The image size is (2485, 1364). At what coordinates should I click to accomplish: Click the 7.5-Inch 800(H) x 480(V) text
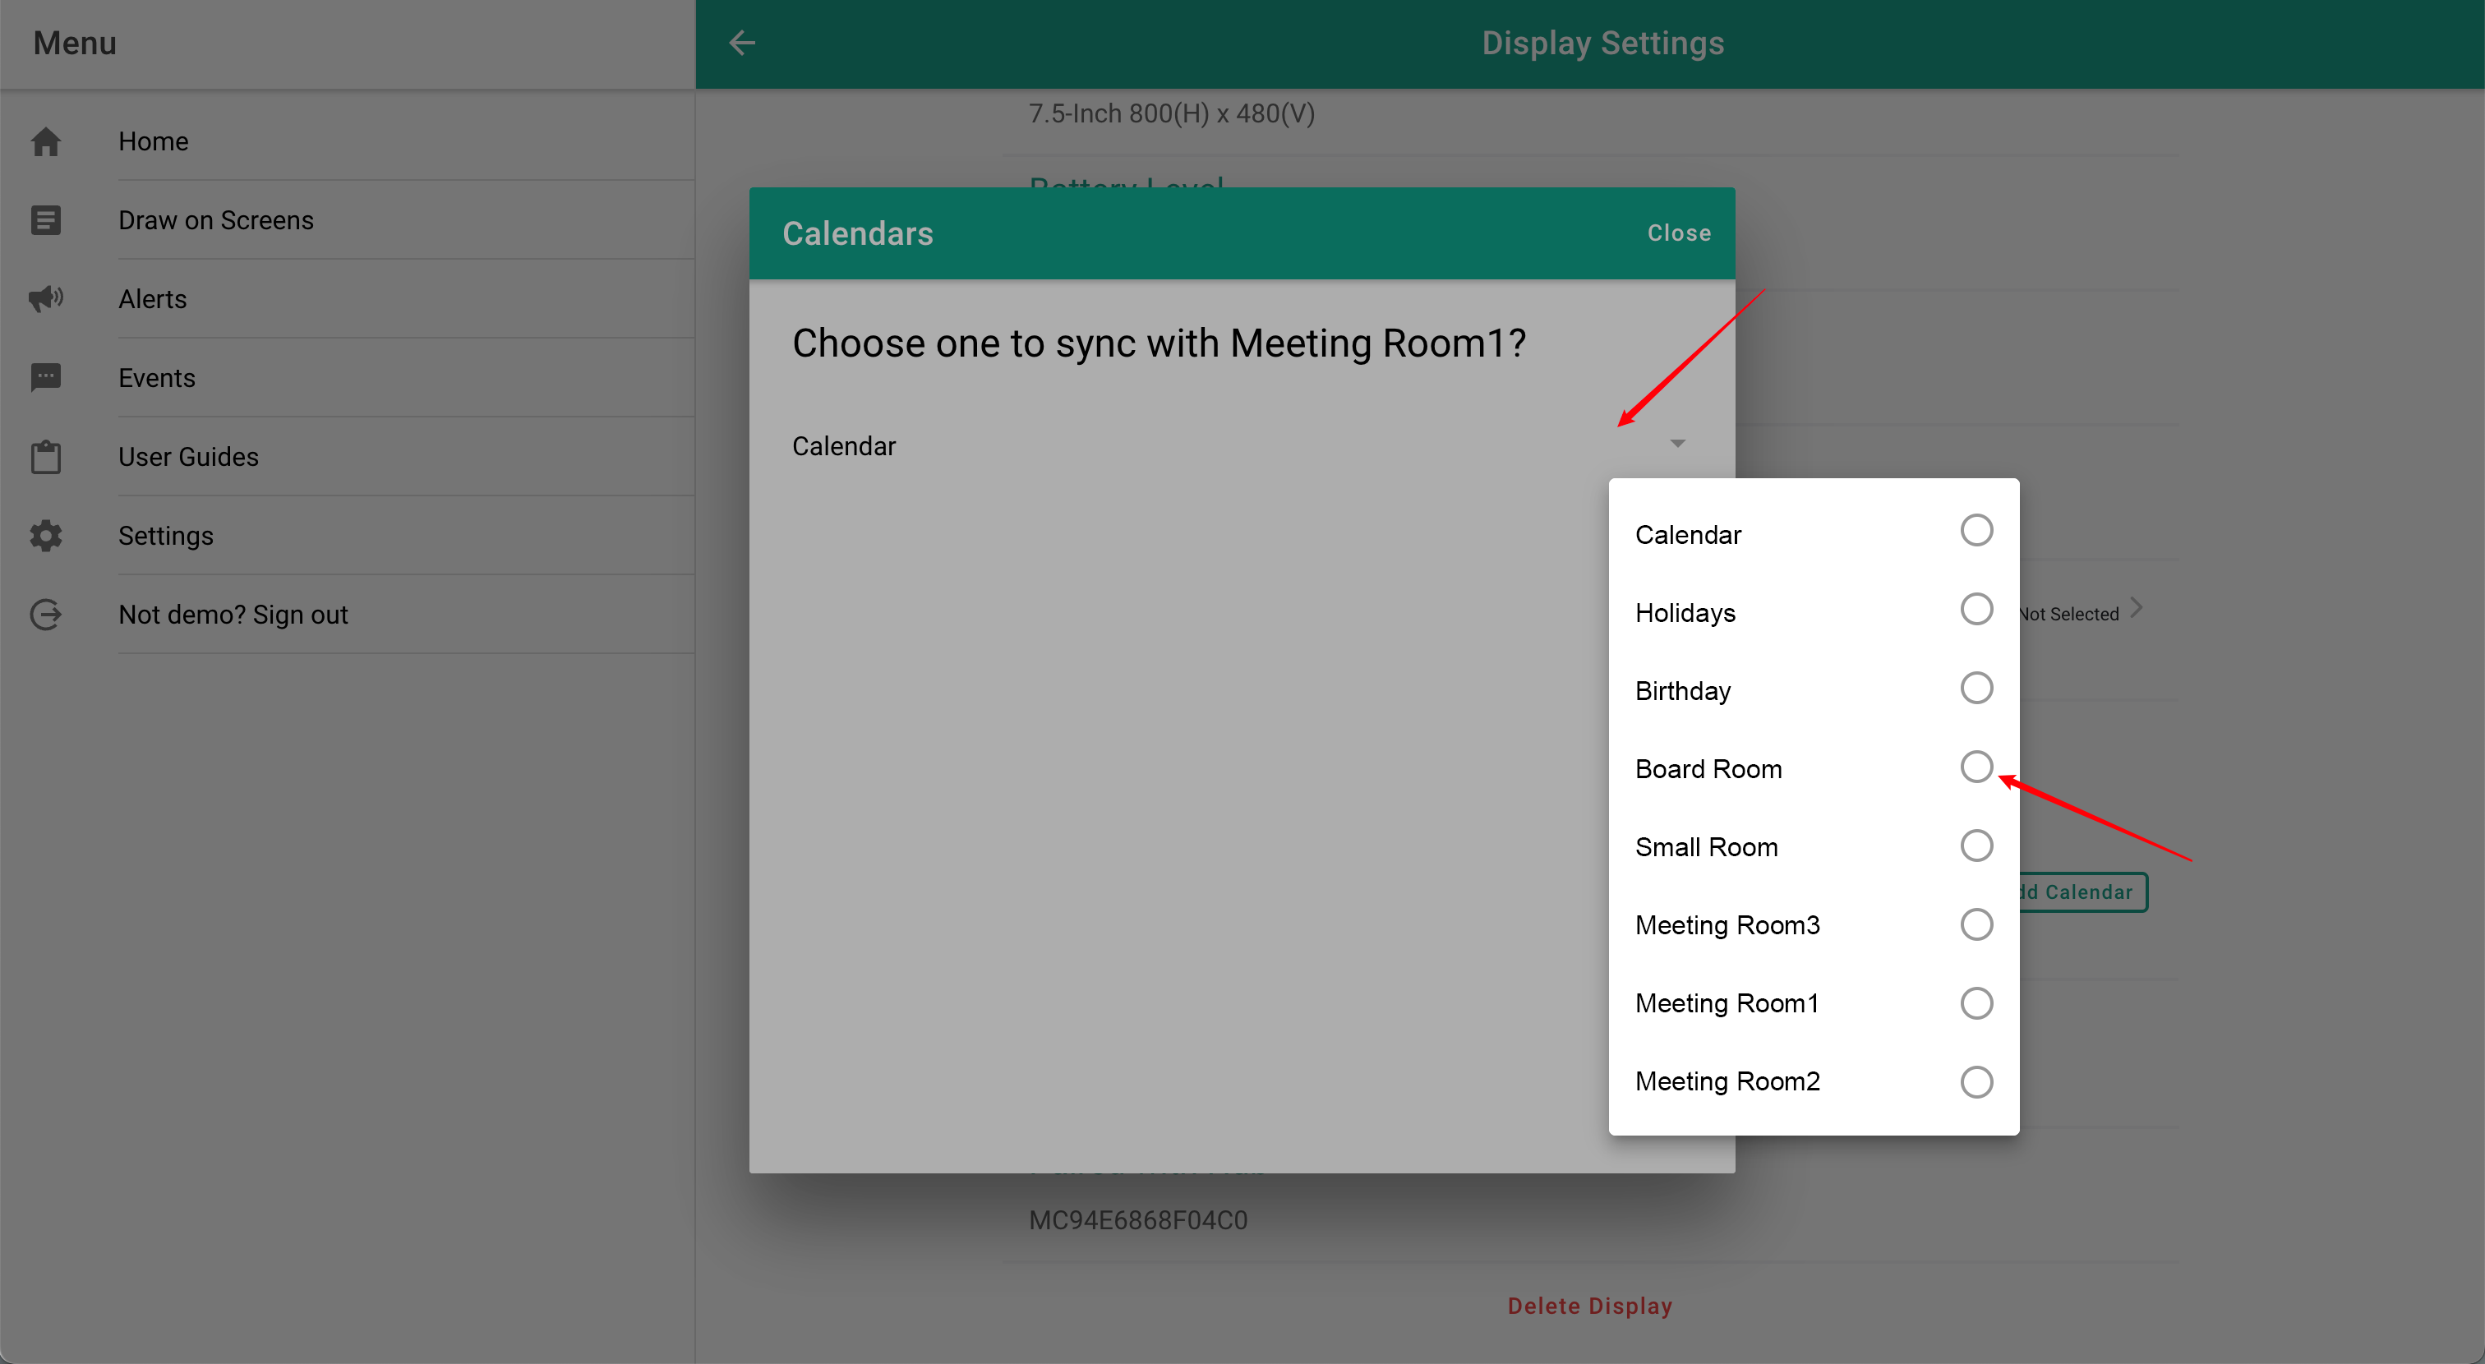pos(1171,114)
